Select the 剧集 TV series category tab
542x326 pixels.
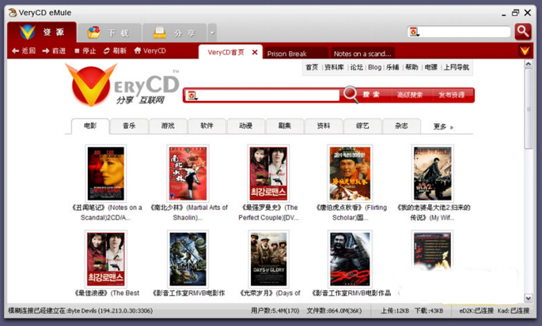(x=285, y=126)
